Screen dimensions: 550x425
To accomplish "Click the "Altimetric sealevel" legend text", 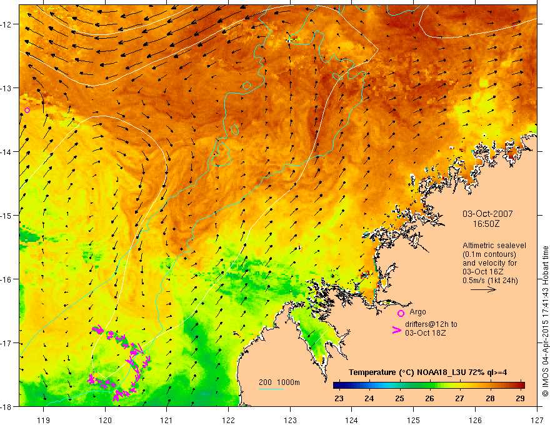I will [x=494, y=246].
